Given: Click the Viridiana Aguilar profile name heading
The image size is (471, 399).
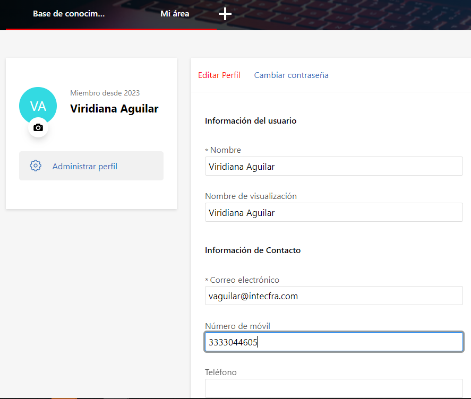Looking at the screenshot, I should [114, 109].
